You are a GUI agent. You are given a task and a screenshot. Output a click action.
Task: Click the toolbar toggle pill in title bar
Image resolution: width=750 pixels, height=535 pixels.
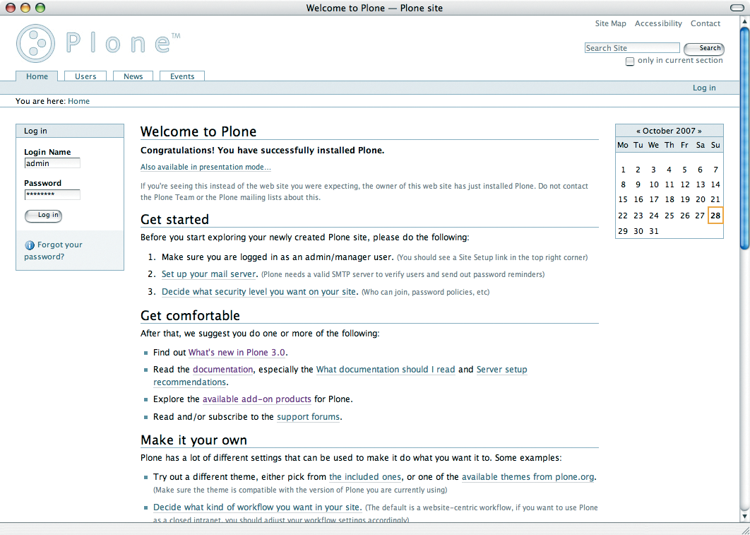[737, 8]
